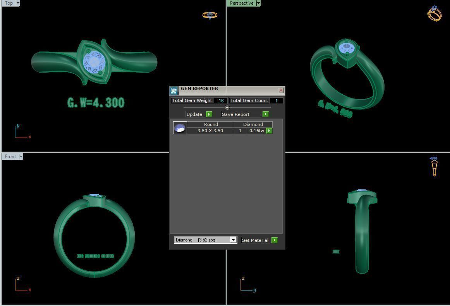Click the Front viewport label
This screenshot has height=306, width=450.
pyautogui.click(x=10, y=156)
